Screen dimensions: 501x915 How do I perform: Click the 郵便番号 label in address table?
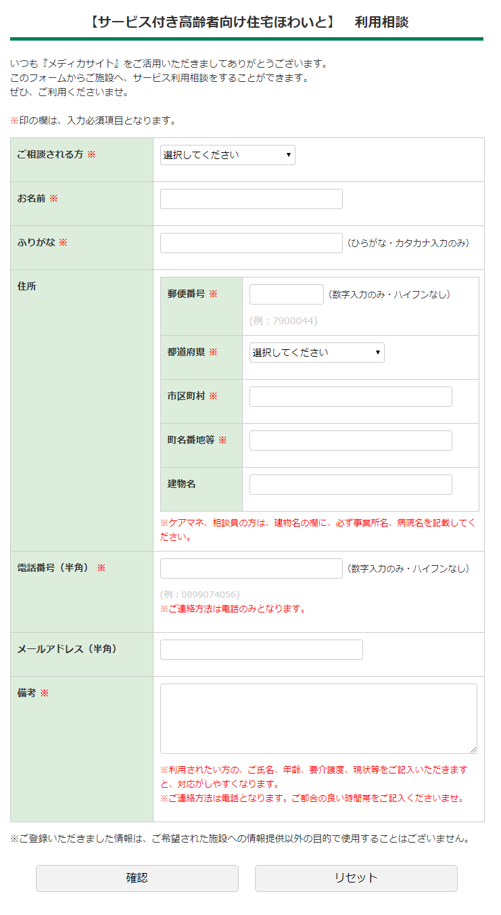click(186, 294)
